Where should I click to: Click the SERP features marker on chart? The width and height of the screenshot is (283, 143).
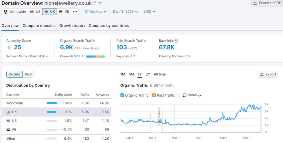tap(159, 117)
